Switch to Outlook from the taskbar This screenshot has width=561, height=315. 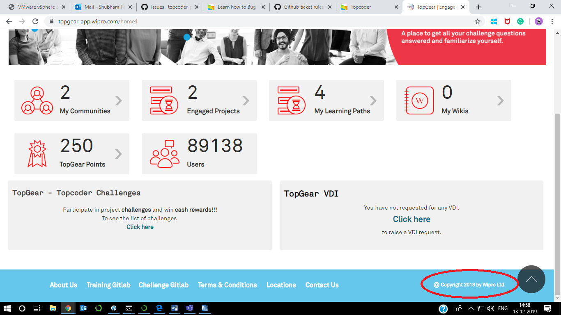click(x=83, y=308)
